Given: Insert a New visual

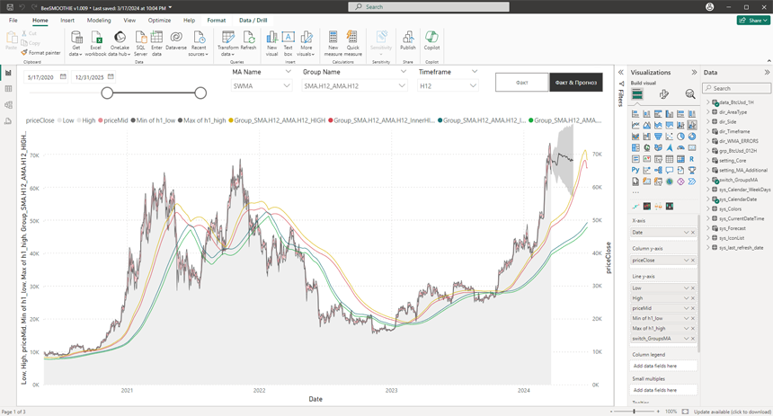Looking at the screenshot, I should (x=271, y=43).
